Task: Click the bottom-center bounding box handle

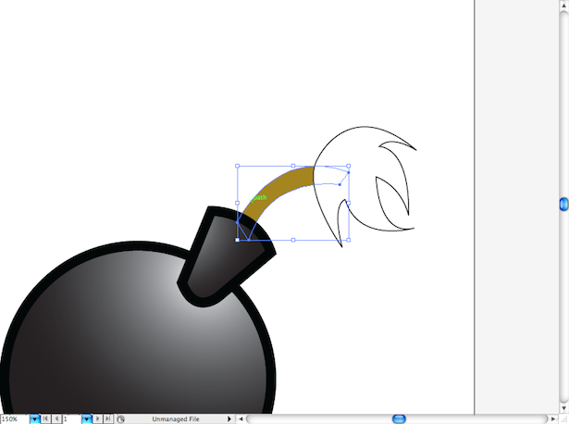Action: (293, 240)
